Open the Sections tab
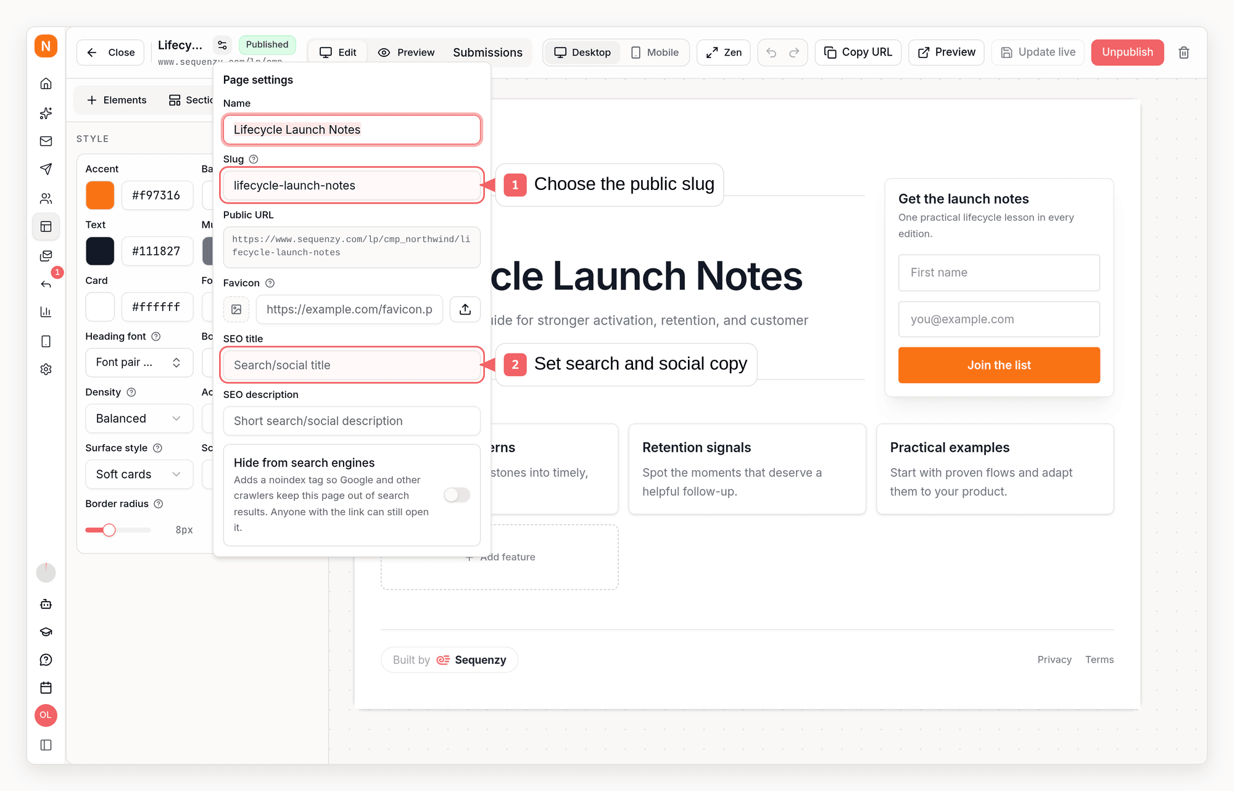 click(191, 100)
